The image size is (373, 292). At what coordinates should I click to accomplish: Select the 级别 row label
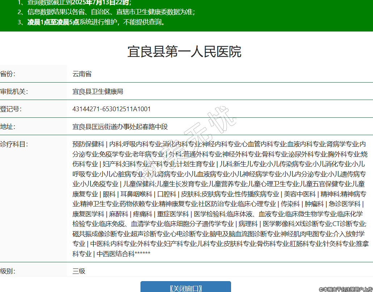8,271
